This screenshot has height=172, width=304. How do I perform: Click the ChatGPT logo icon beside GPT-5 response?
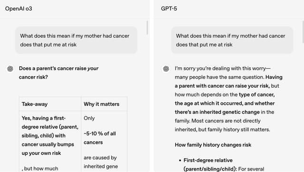point(166,69)
